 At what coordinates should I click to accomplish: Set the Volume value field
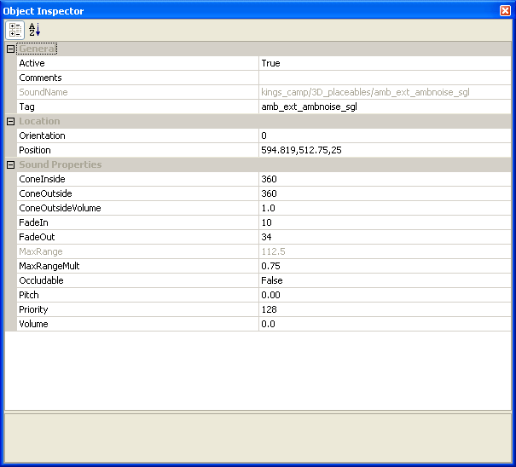385,325
